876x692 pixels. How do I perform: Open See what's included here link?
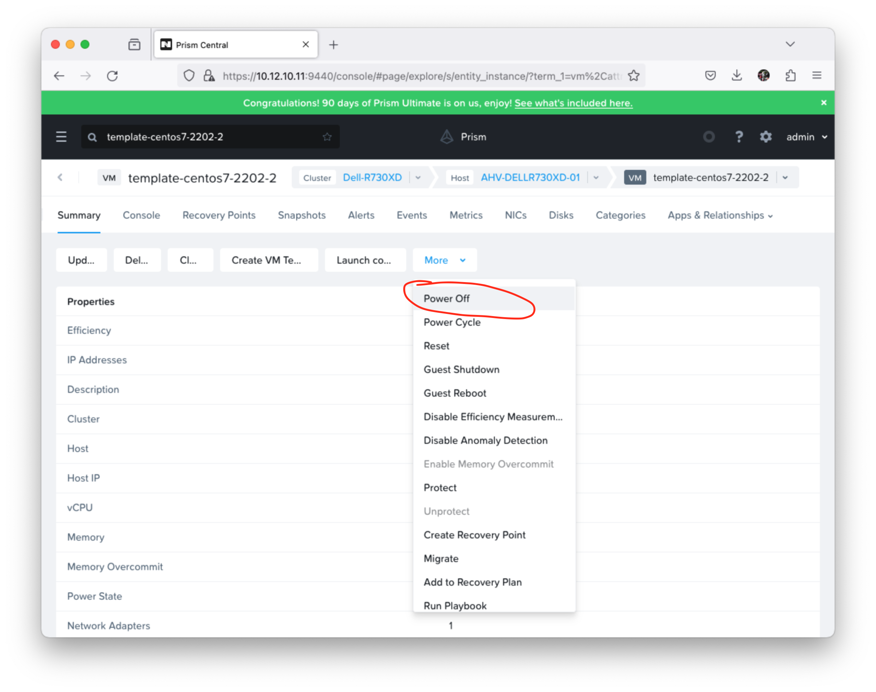click(x=573, y=103)
